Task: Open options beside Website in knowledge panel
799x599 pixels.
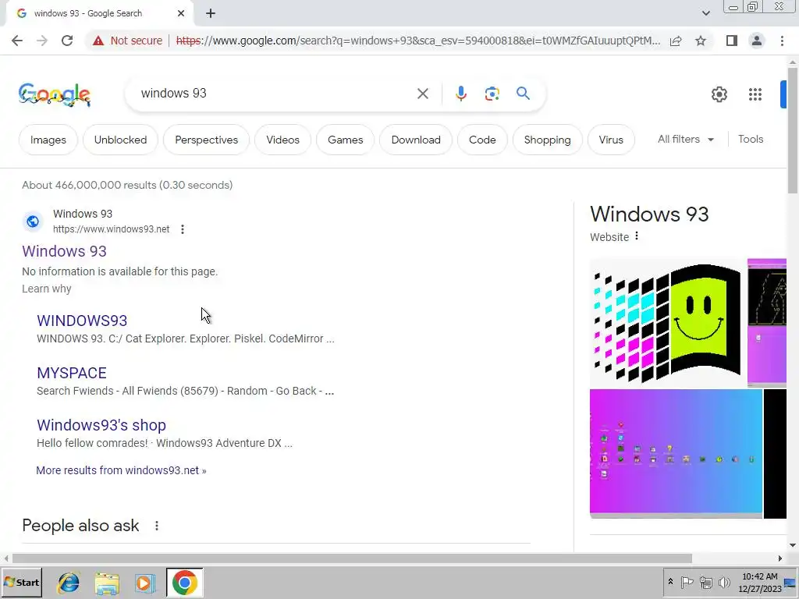Action: point(637,236)
